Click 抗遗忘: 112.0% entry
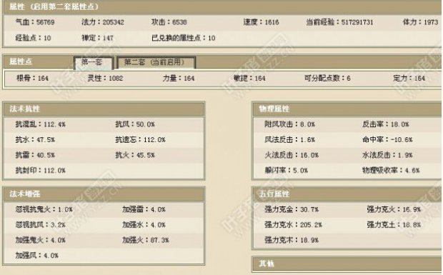This screenshot has height=275, width=443. click(141, 140)
